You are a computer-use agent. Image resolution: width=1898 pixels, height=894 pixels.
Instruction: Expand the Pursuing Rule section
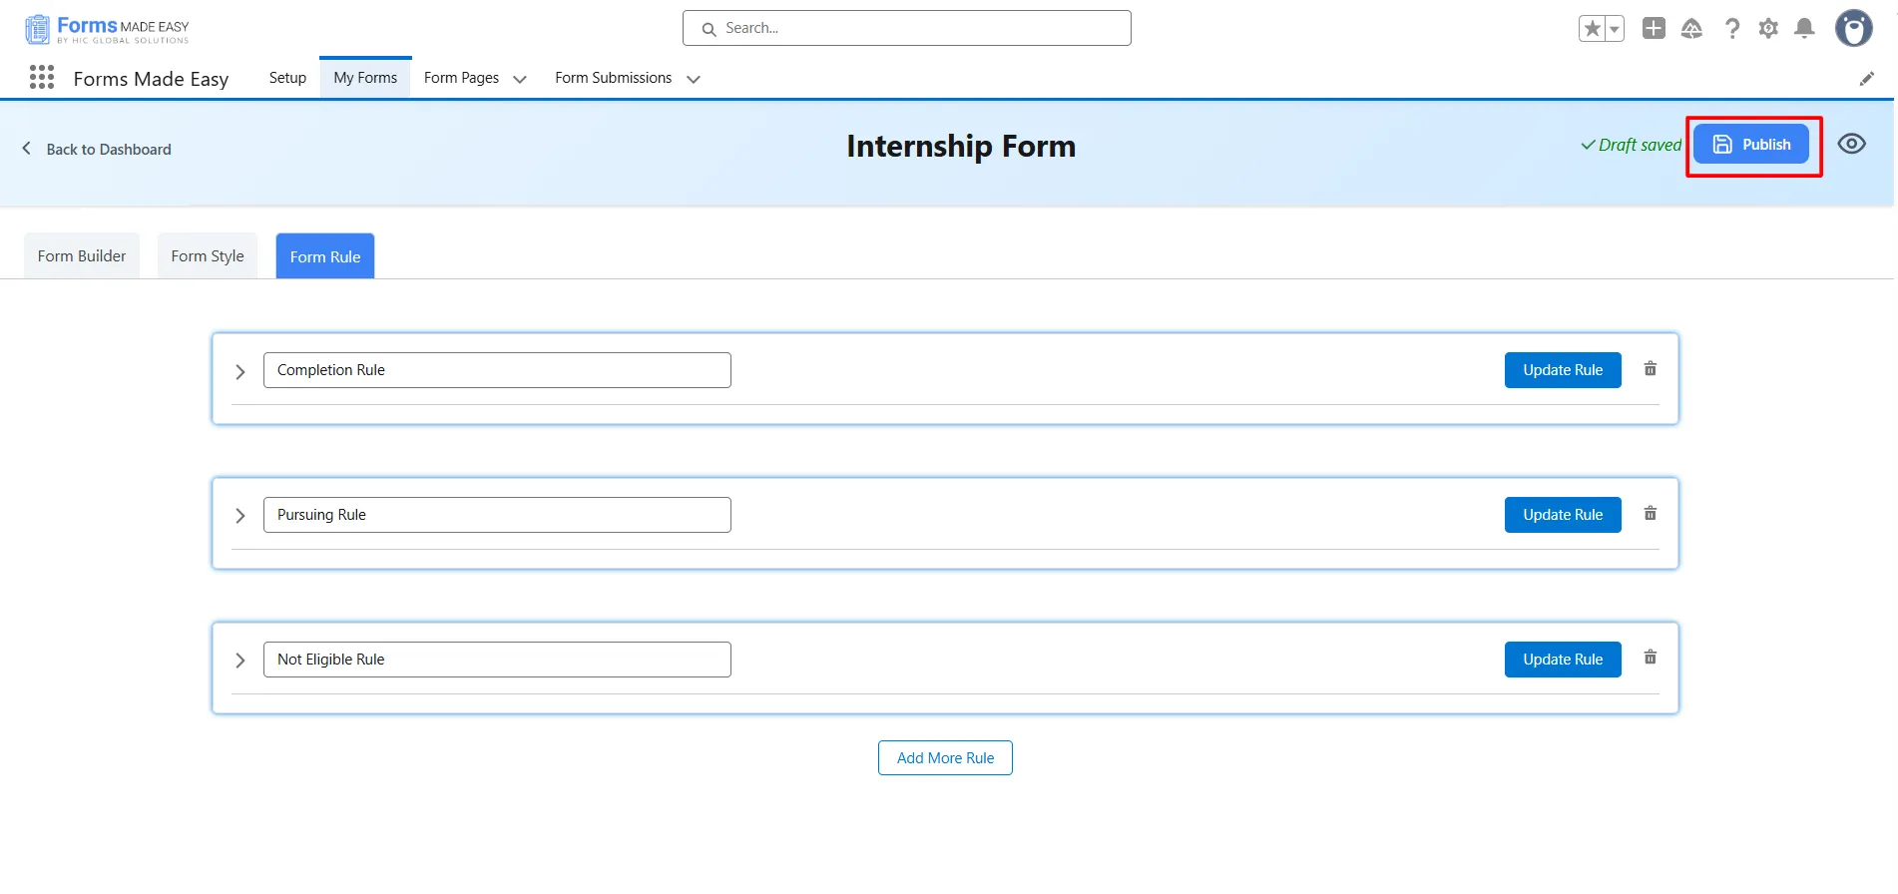[240, 516]
